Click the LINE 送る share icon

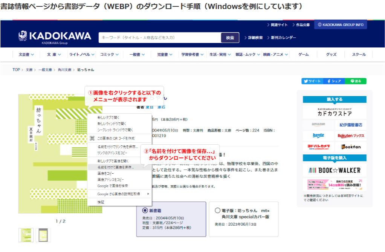[x=355, y=81]
